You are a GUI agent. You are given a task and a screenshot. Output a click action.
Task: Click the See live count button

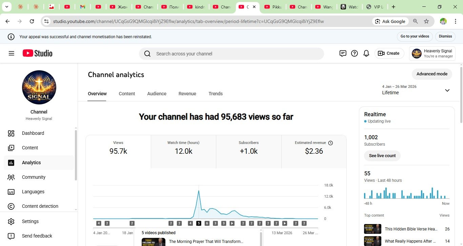382,156
